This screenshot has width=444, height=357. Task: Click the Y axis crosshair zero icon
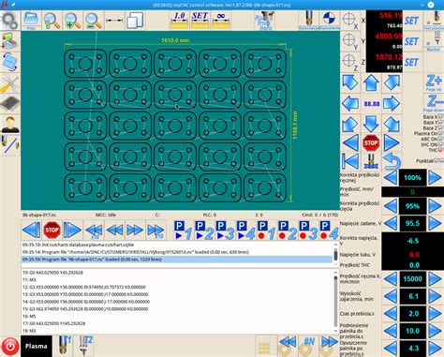point(349,41)
